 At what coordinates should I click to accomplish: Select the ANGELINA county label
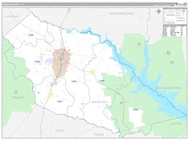pyautogui.click(x=99, y=102)
